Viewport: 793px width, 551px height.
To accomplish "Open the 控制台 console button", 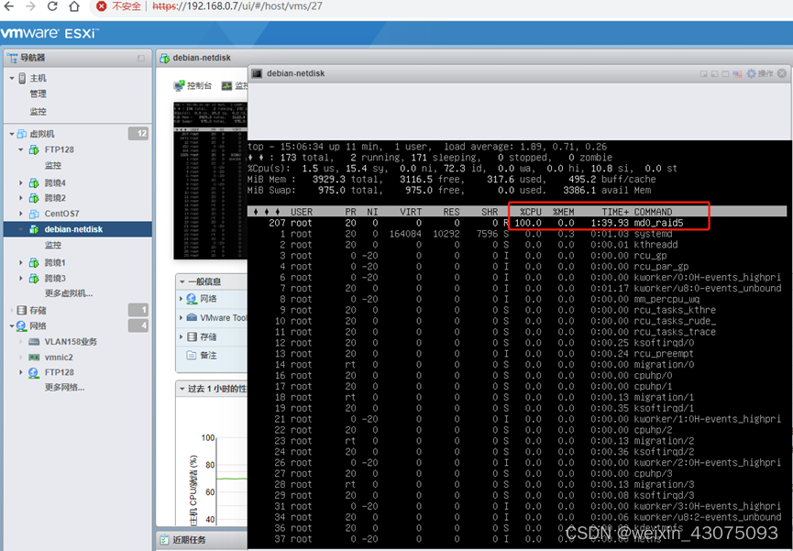I will (x=193, y=85).
